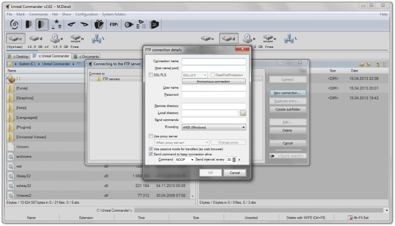This screenshot has height=226, width=395.
Task: Select network drive n in left drive bar
Action: coord(77,38)
